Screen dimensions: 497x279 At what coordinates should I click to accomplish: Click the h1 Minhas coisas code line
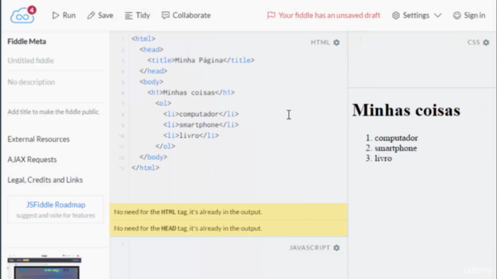191,92
